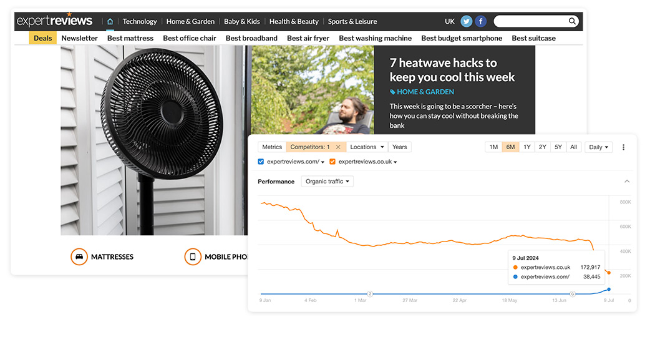This screenshot has width=655, height=337.
Task: Collapse the Performance section chevron
Action: [626, 182]
